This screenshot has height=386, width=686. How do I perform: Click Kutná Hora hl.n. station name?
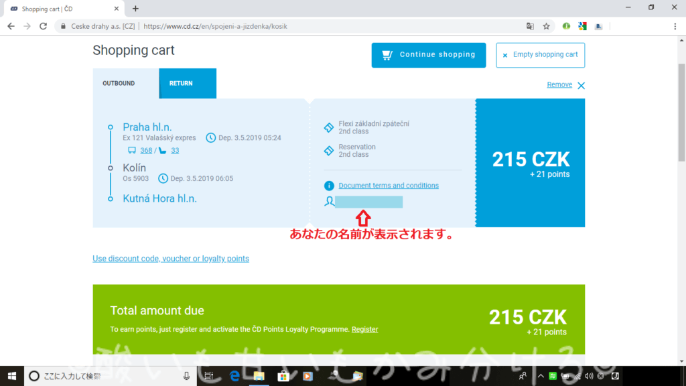point(159,198)
